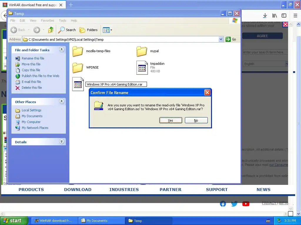Go up one folder level
This screenshot has height=225, width=301.
pos(51,30)
